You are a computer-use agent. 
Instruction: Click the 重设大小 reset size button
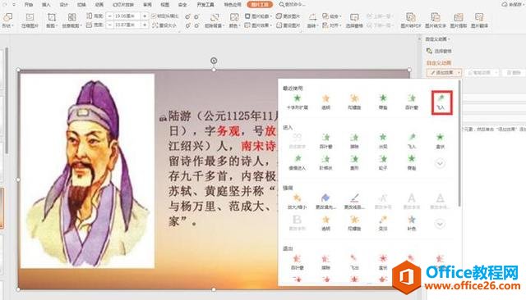point(164,25)
